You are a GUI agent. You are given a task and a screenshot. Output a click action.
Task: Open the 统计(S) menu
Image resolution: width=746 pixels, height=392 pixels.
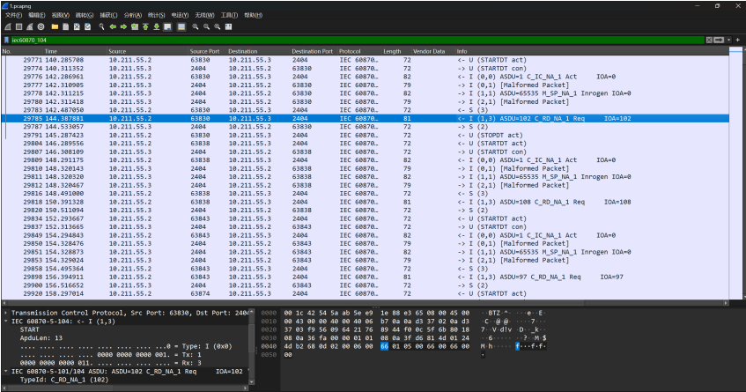tap(156, 15)
